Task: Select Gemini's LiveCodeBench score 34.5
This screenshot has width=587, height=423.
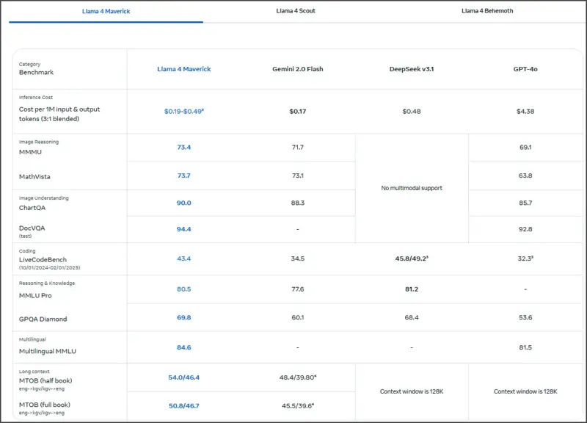Action: click(298, 258)
